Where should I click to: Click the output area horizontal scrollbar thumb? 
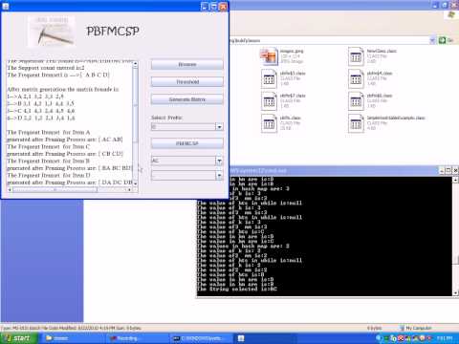(x=55, y=190)
